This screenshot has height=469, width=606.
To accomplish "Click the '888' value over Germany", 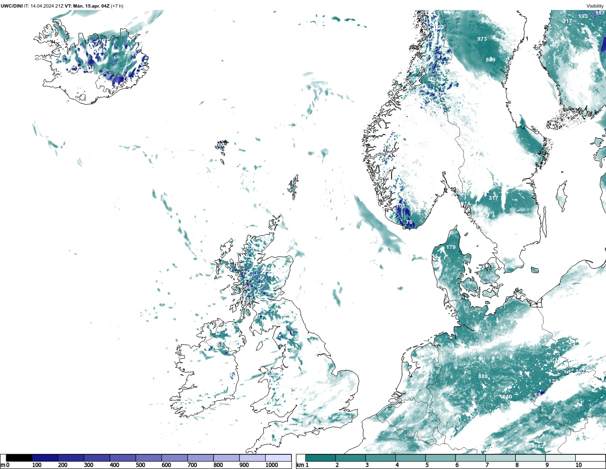I will point(482,376).
